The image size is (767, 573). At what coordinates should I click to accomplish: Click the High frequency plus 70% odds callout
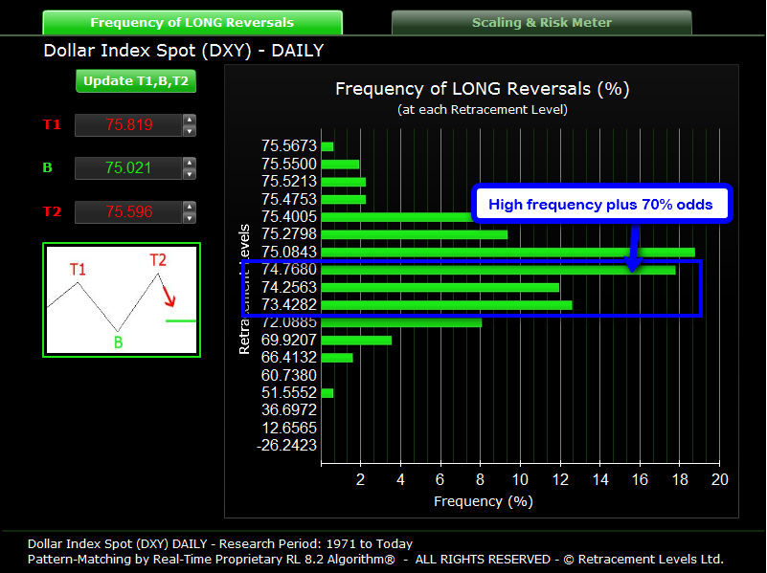(602, 204)
